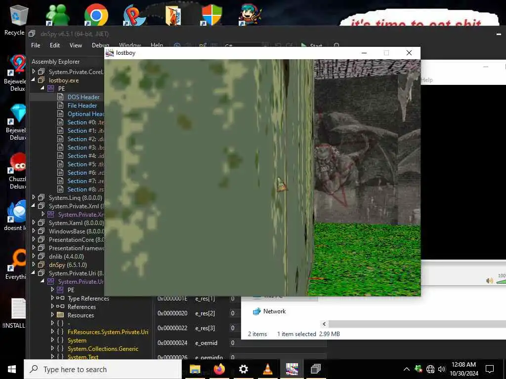506x379 pixels.
Task: Select the PresentationCore assembly
Action: tap(76, 239)
